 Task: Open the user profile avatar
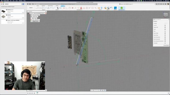tap(168, 4)
